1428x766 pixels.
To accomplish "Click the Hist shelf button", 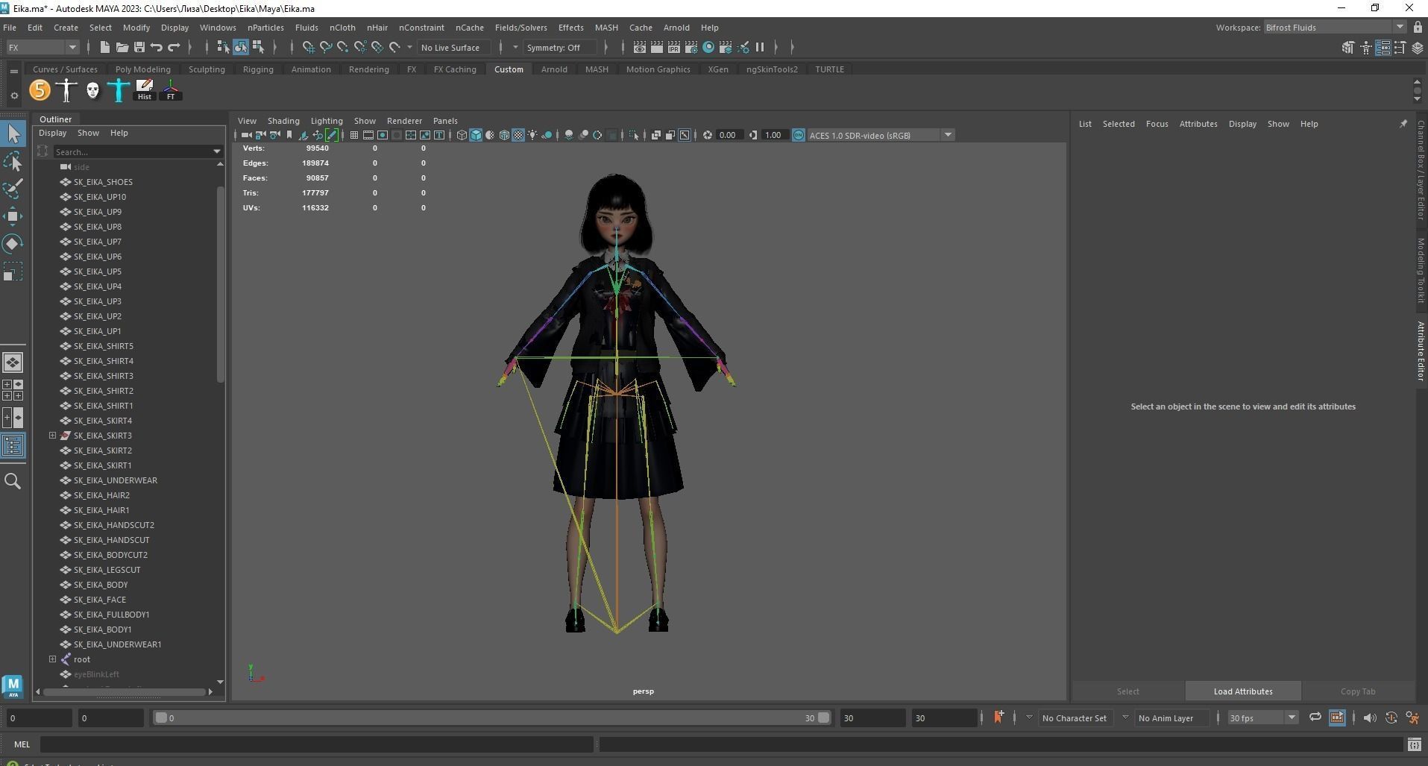I will point(145,90).
